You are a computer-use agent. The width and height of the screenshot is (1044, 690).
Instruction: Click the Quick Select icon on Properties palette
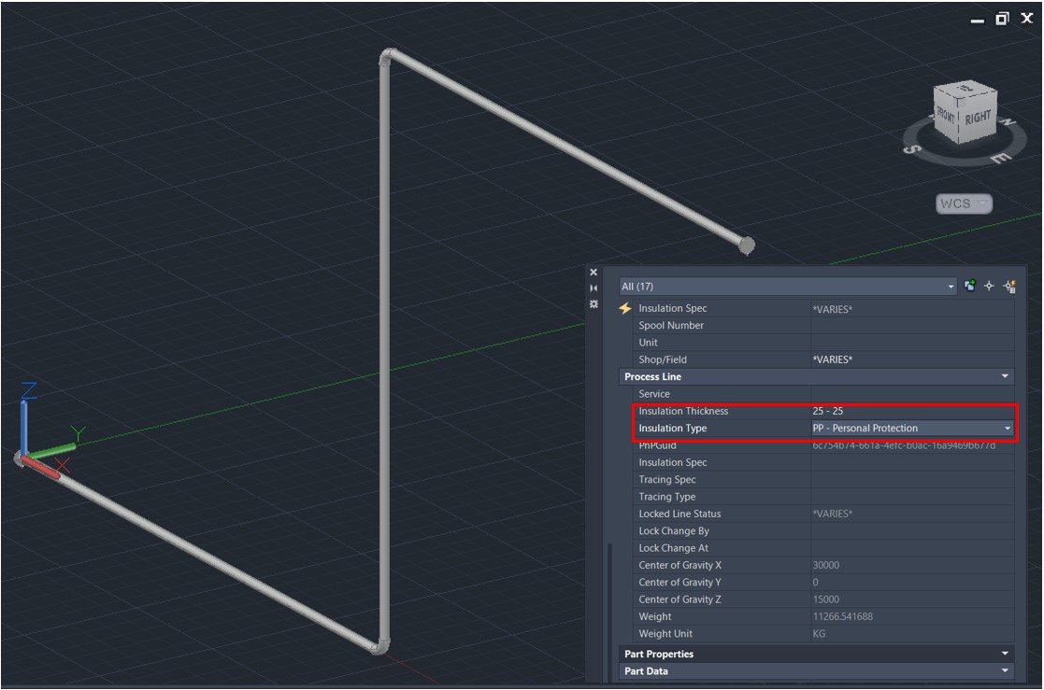[1008, 286]
